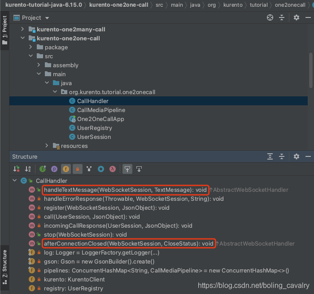Click Autoscroll to Source icon in Structure

coord(127,169)
